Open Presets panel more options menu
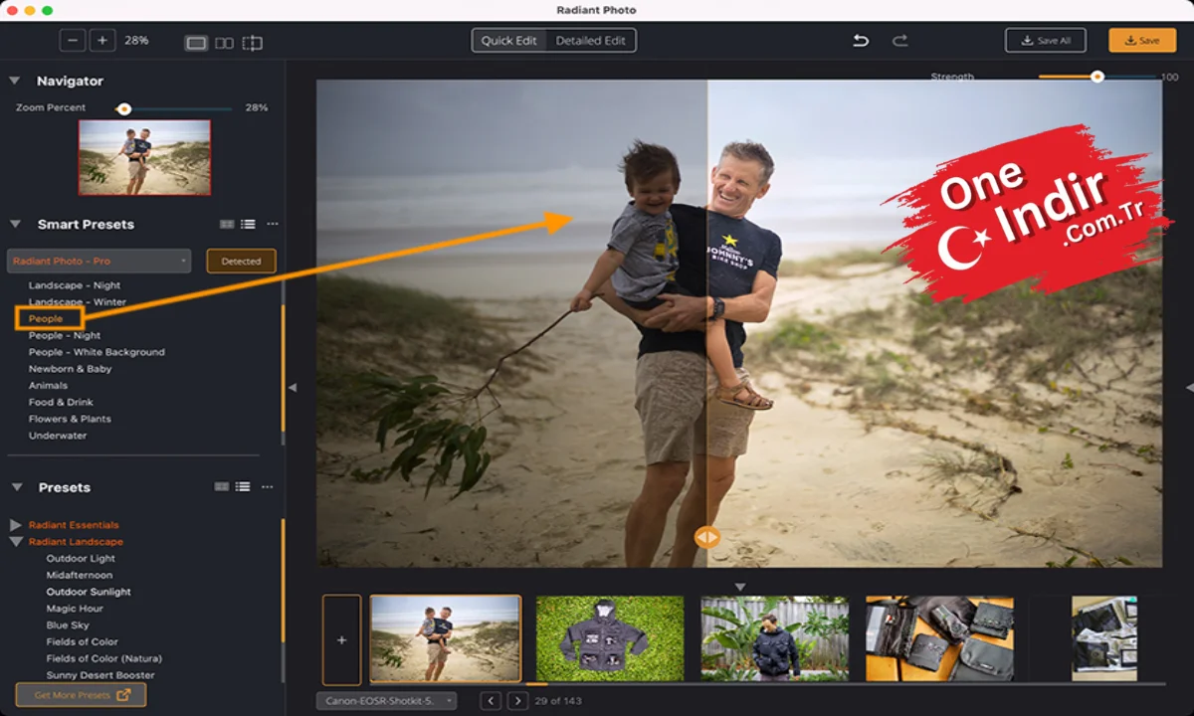The image size is (1194, 716). [267, 487]
